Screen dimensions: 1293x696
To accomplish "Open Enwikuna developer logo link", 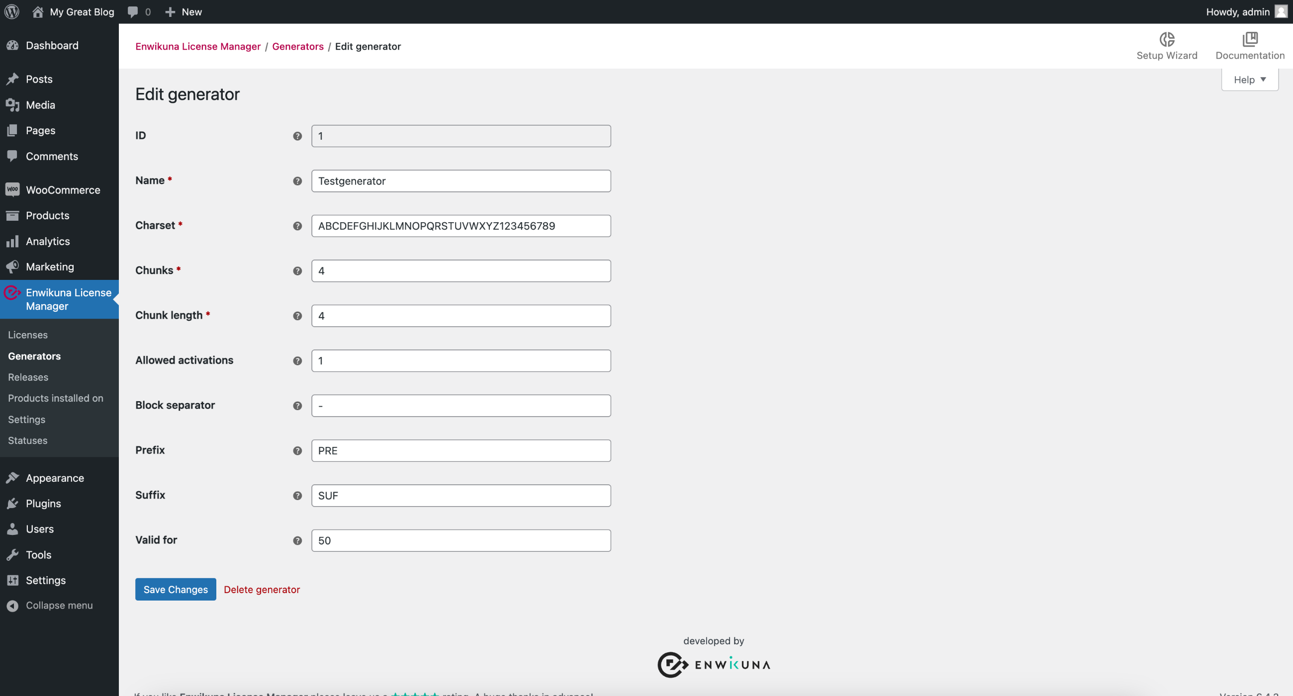I will click(713, 664).
